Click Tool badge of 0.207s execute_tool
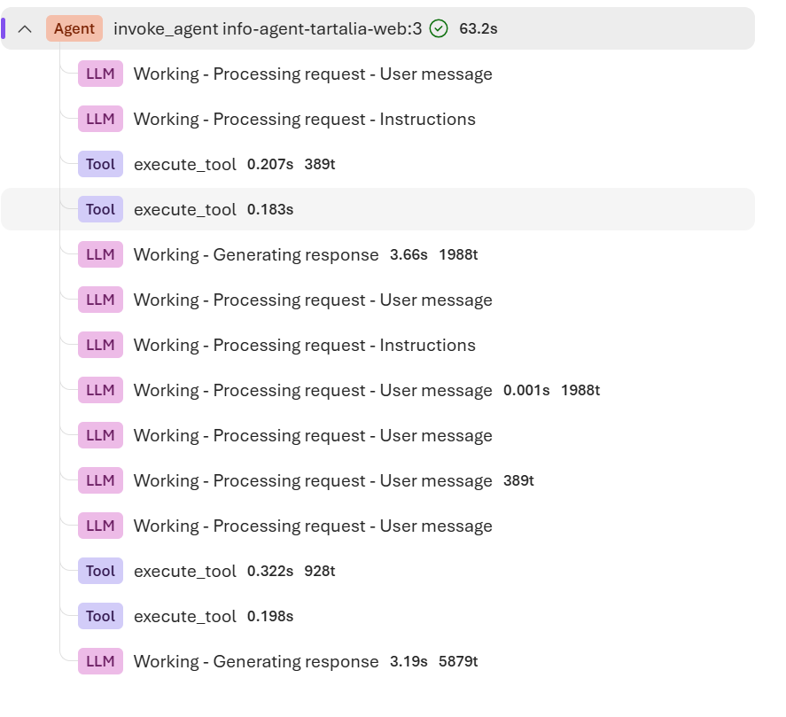Viewport: 786px width, 717px height. [x=100, y=164]
